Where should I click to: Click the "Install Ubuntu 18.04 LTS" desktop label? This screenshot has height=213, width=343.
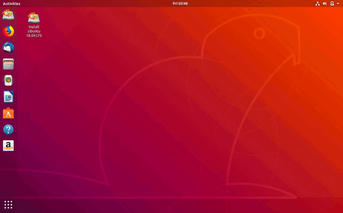point(34,31)
